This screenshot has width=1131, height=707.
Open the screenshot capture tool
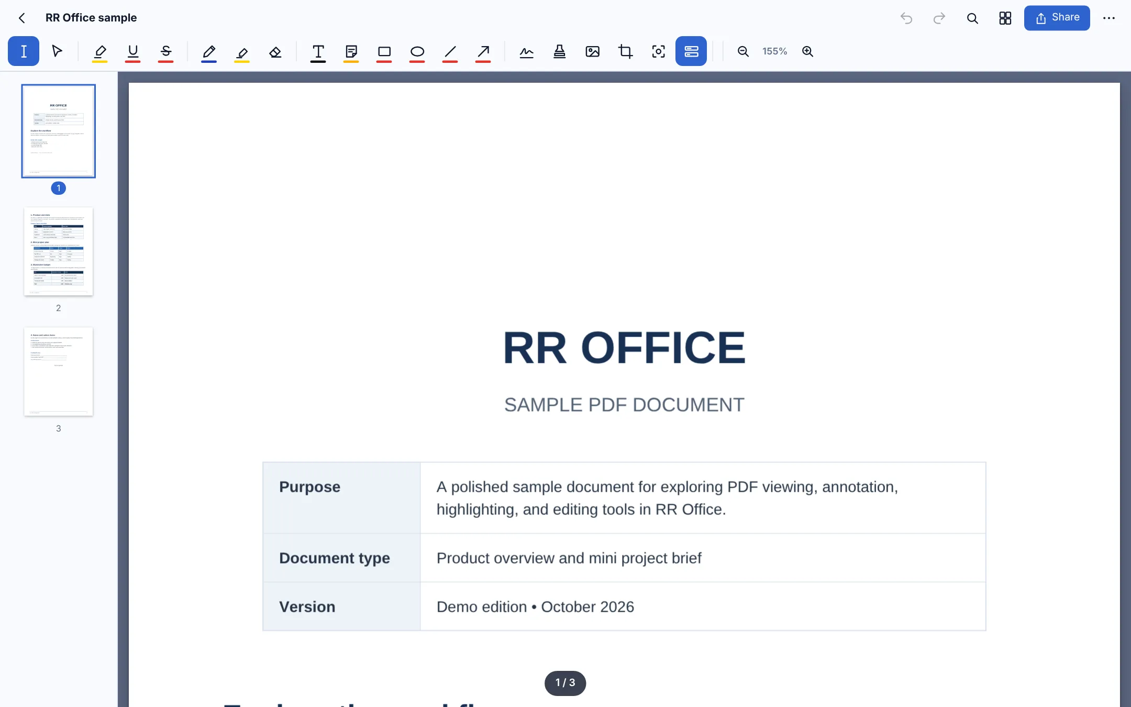(658, 51)
